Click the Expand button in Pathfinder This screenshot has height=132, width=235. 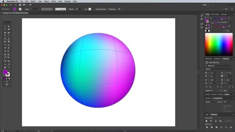[228, 121]
